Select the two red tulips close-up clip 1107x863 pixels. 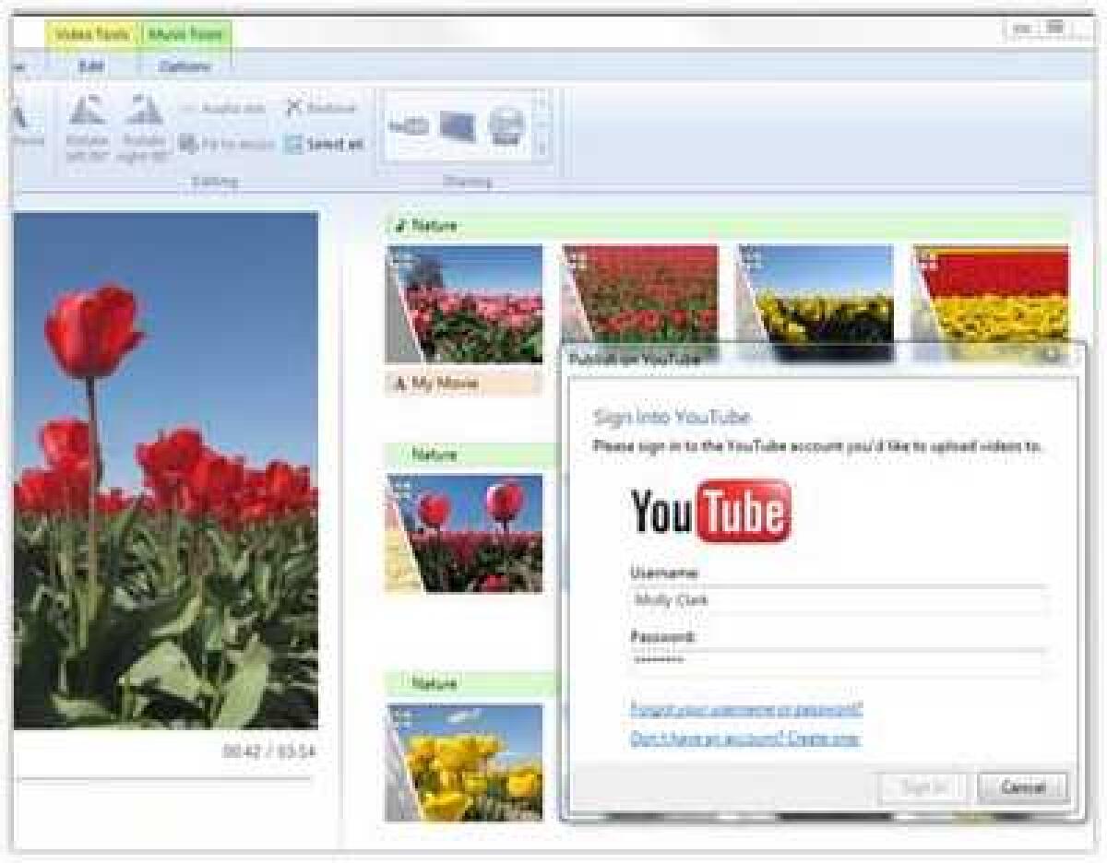pos(464,533)
